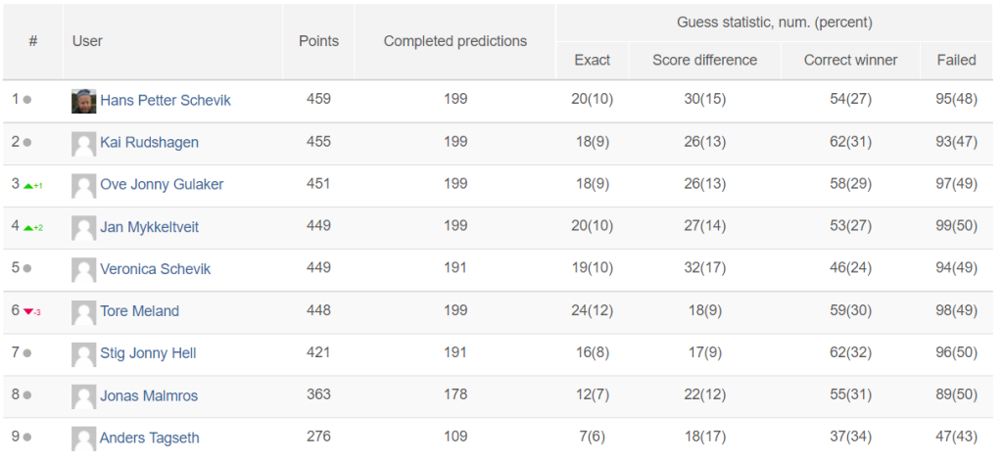This screenshot has height=461, width=1003.
Task: Sort by the Points column header
Action: pos(318,41)
